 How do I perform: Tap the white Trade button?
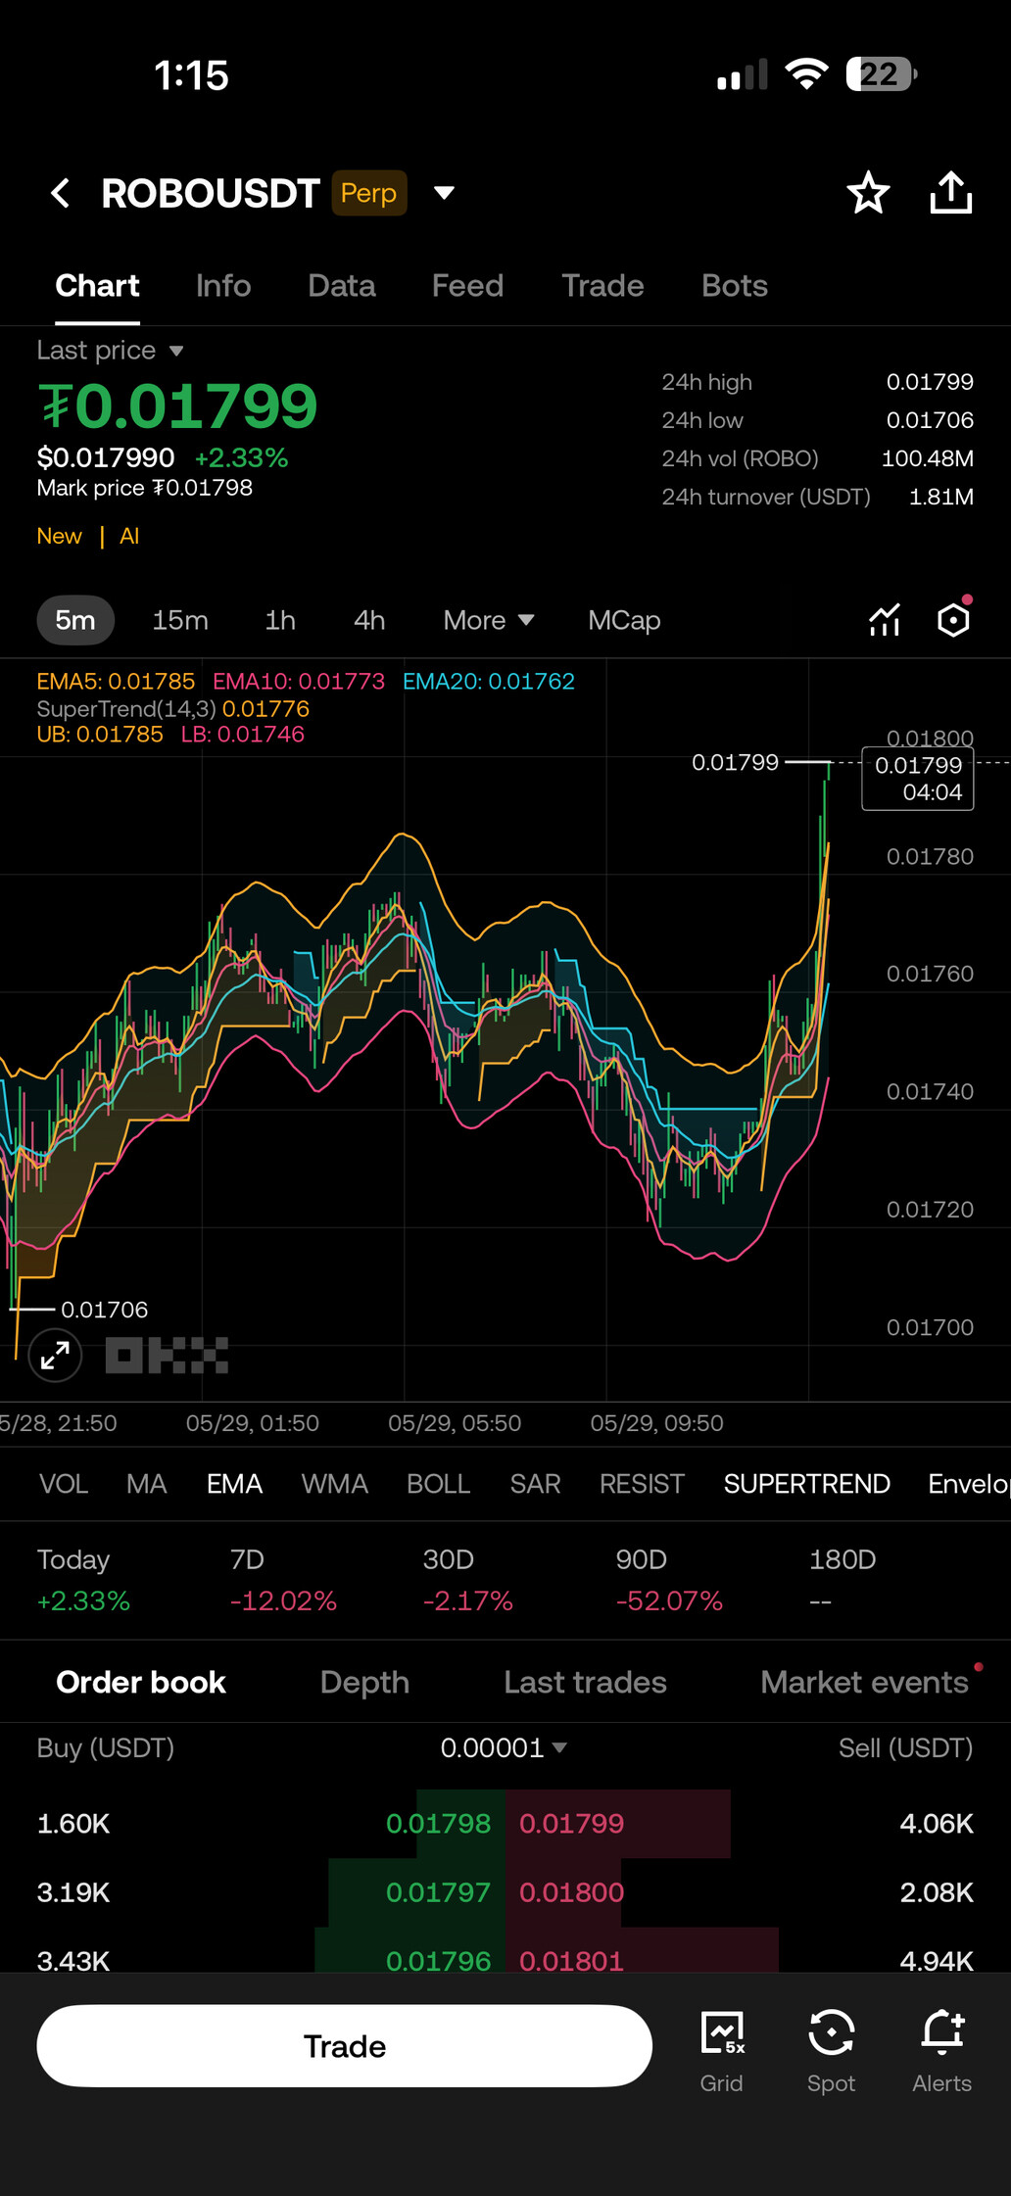click(345, 2046)
